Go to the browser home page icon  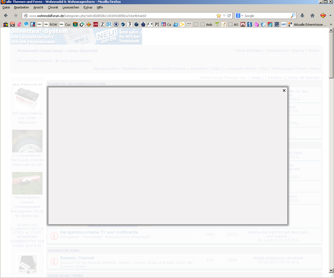(312, 15)
